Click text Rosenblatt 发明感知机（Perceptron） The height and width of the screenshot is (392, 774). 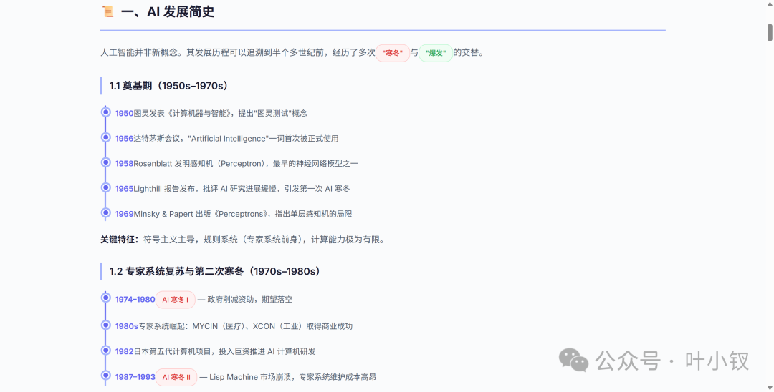pos(201,164)
